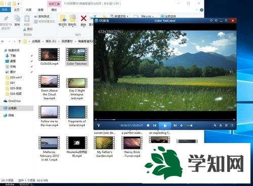Screen dimensions: 253x186
Task: Select 快速访问 in navigation pane
Action: pyautogui.click(x=14, y=50)
